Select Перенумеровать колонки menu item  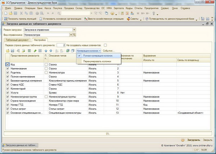coord(99,62)
